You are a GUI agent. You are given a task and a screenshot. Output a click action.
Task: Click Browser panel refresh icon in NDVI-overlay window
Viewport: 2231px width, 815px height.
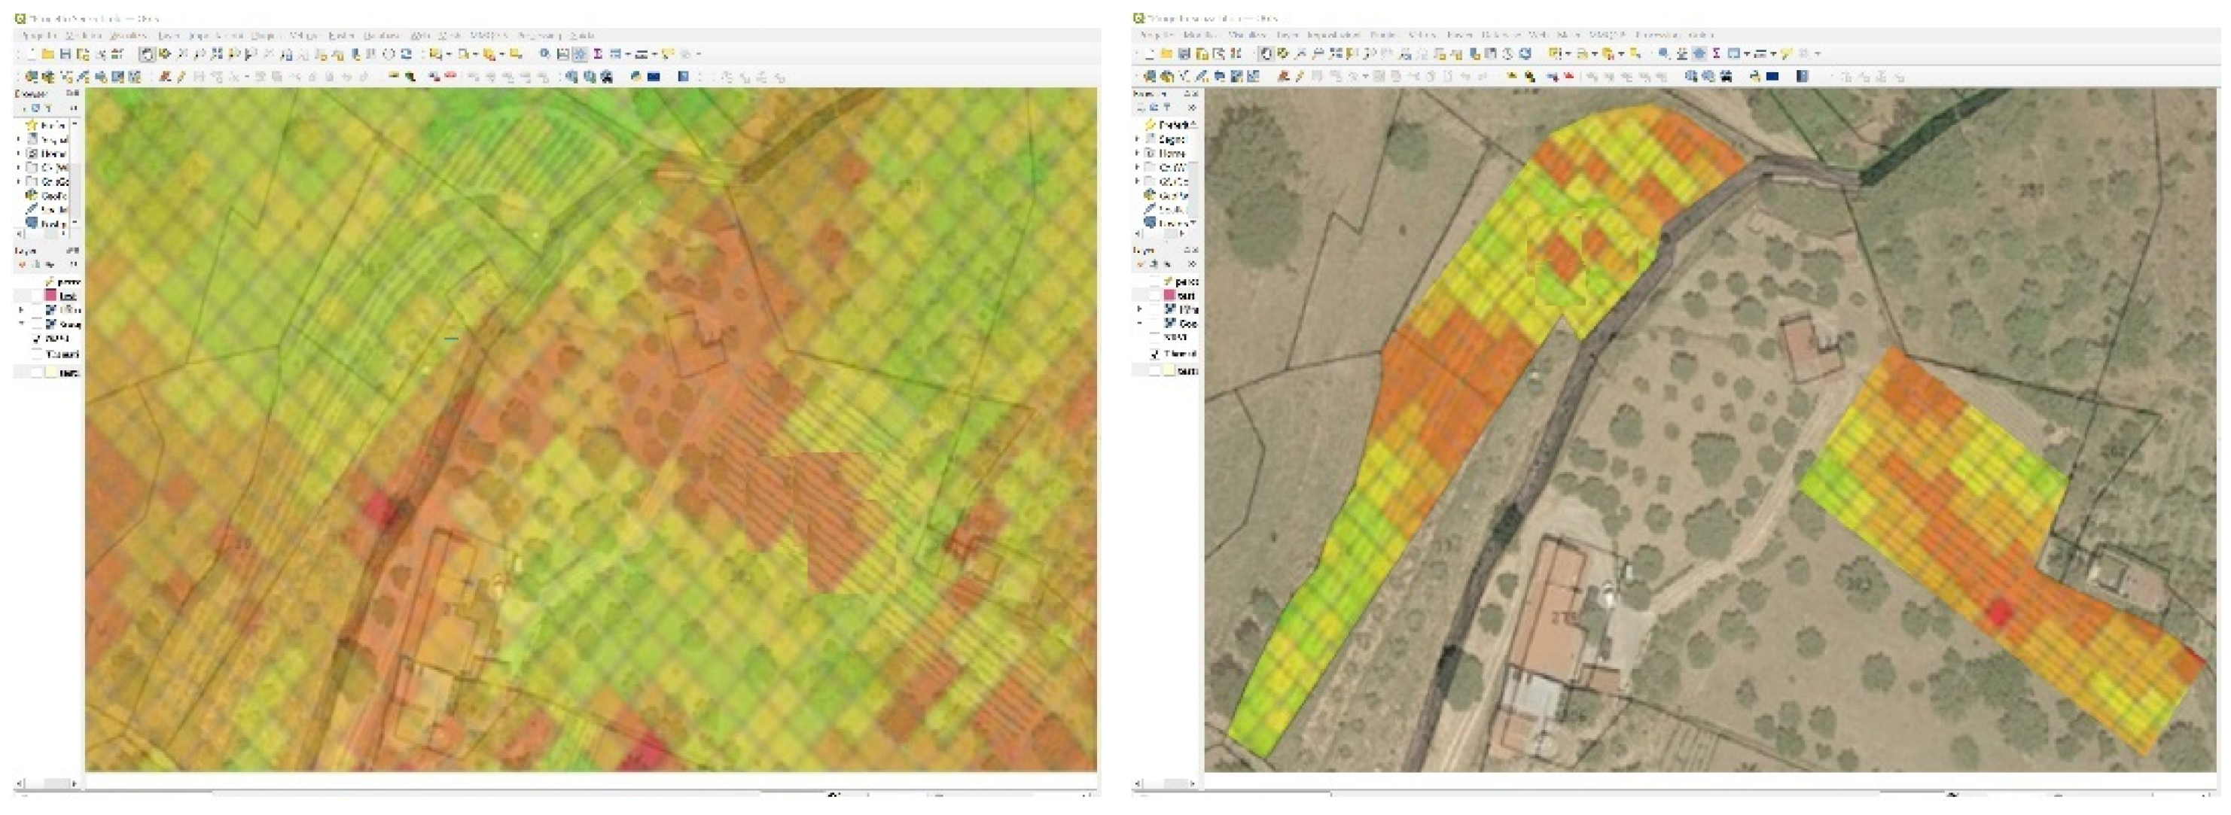(35, 108)
